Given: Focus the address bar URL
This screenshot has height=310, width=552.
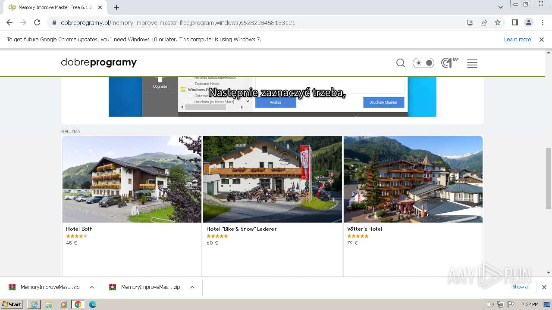Looking at the screenshot, I should click(x=178, y=23).
